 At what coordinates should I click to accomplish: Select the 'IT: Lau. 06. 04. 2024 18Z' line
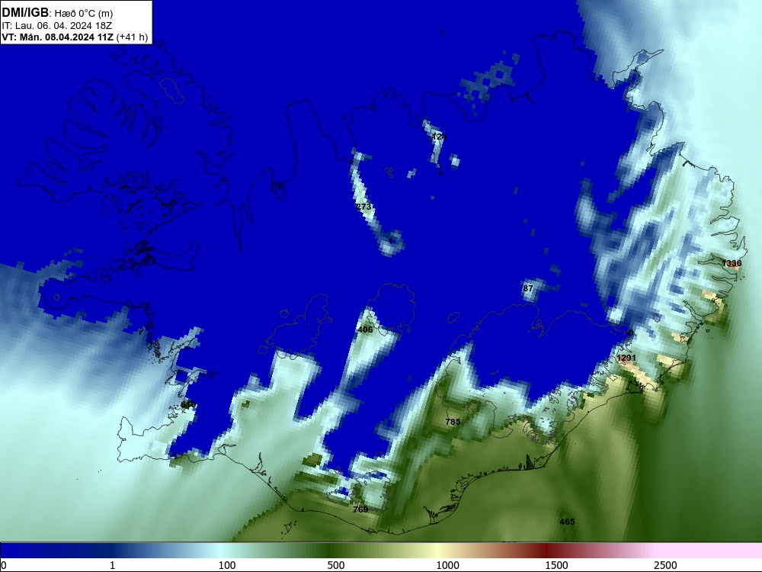click(57, 26)
